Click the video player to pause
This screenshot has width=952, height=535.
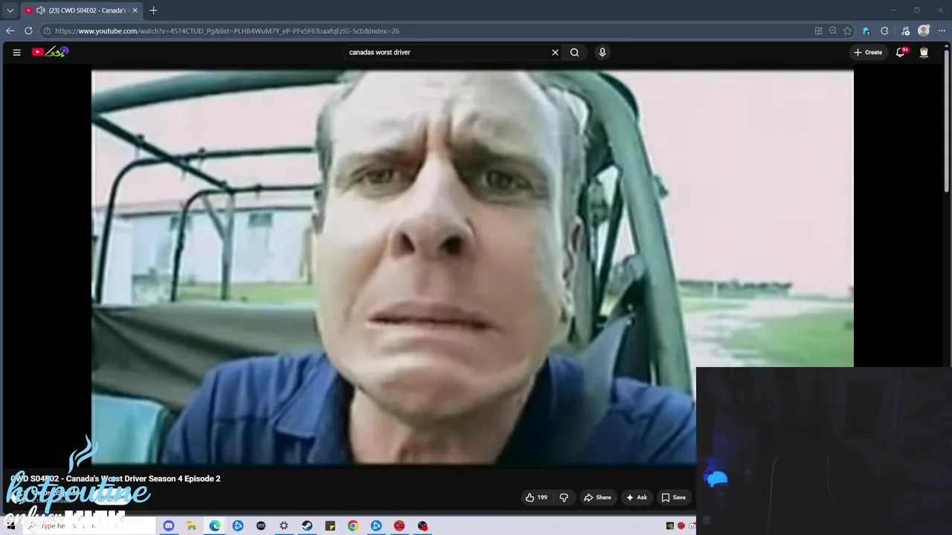pos(472,267)
